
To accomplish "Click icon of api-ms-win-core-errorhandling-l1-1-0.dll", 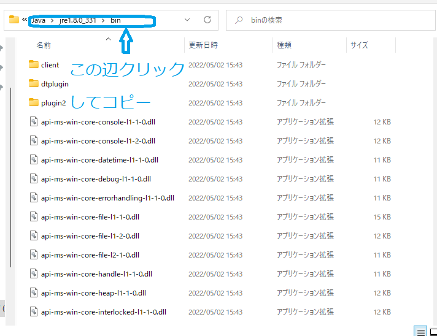I will coord(34,197).
